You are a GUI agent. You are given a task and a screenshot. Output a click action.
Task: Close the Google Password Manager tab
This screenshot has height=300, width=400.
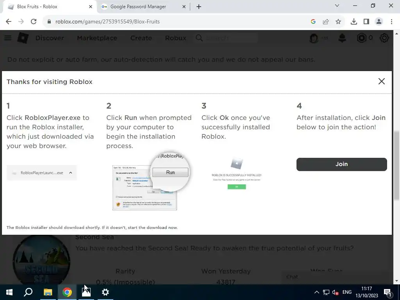coord(184,7)
